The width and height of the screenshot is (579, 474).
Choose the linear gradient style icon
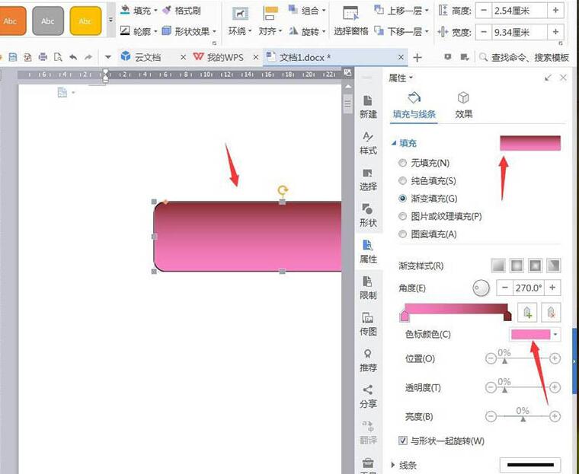(498, 266)
